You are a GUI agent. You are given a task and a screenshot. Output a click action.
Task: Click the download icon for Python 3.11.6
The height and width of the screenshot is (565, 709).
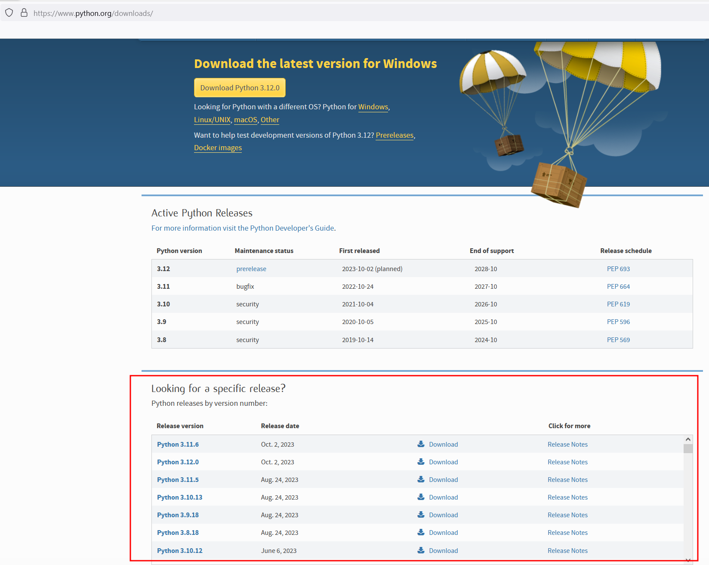421,444
